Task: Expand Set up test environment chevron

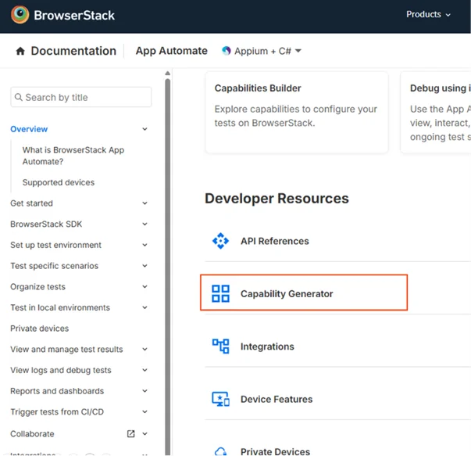Action: point(145,245)
